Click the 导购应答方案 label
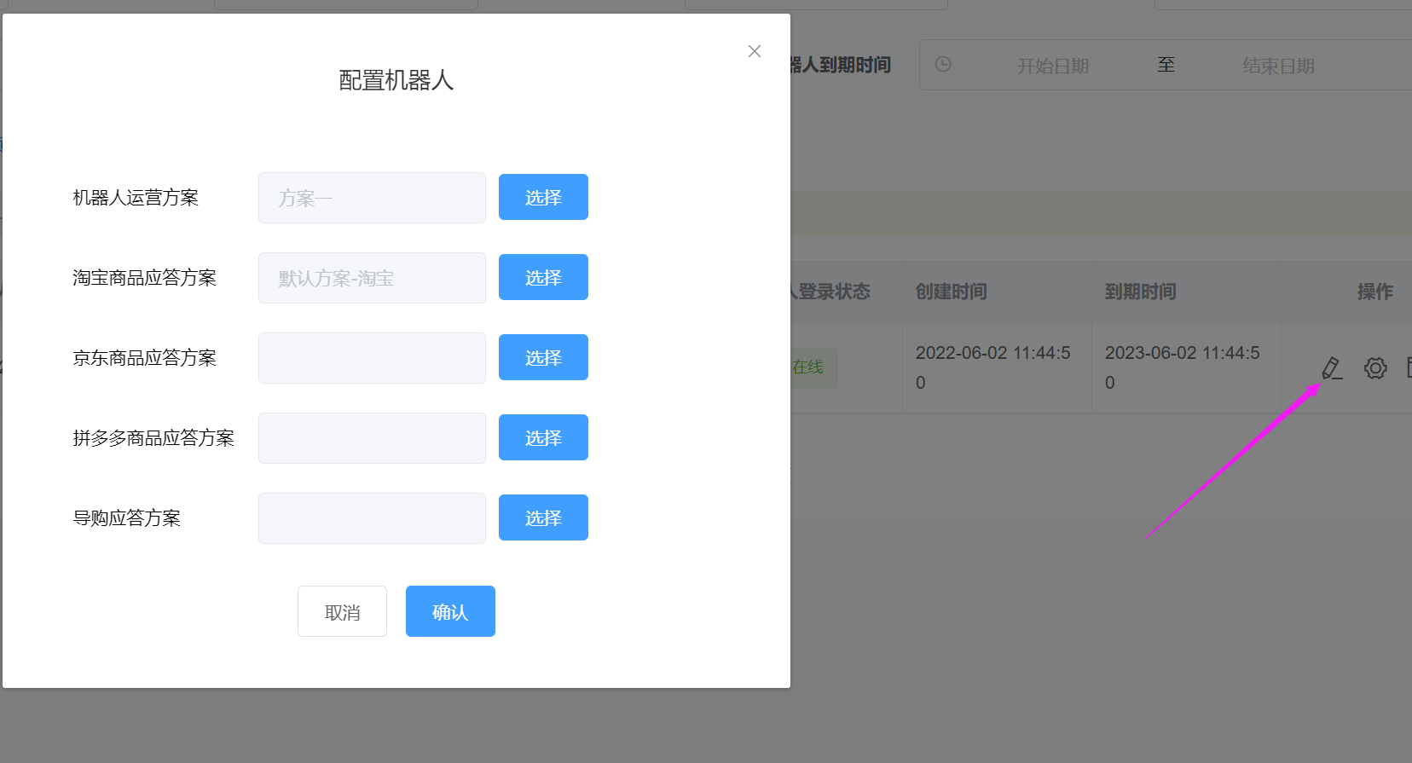The height and width of the screenshot is (763, 1412). pos(127,517)
